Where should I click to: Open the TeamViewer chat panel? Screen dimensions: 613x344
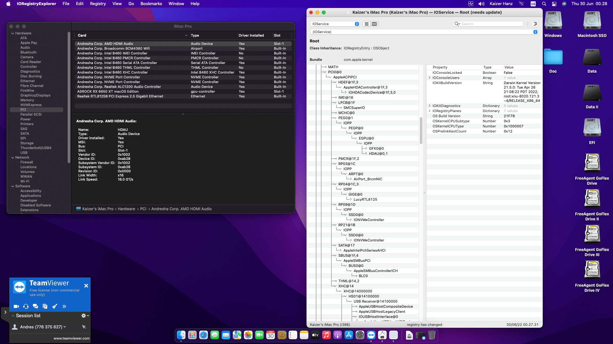tap(35, 306)
